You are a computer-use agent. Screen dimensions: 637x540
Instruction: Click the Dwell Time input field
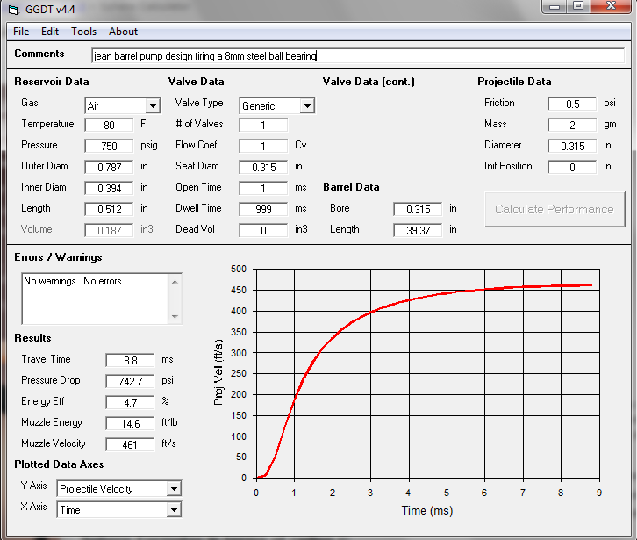coord(263,209)
